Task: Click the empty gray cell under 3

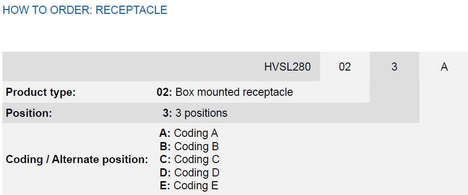Action: click(394, 92)
